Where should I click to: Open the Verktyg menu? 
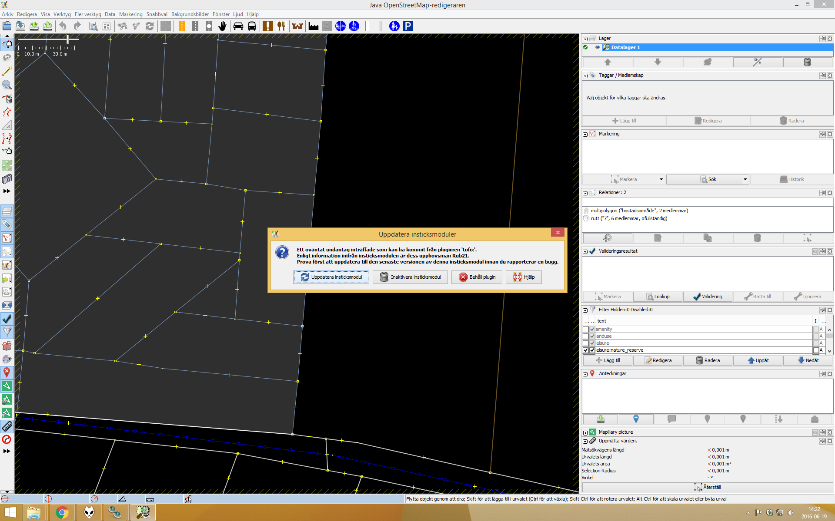point(62,14)
